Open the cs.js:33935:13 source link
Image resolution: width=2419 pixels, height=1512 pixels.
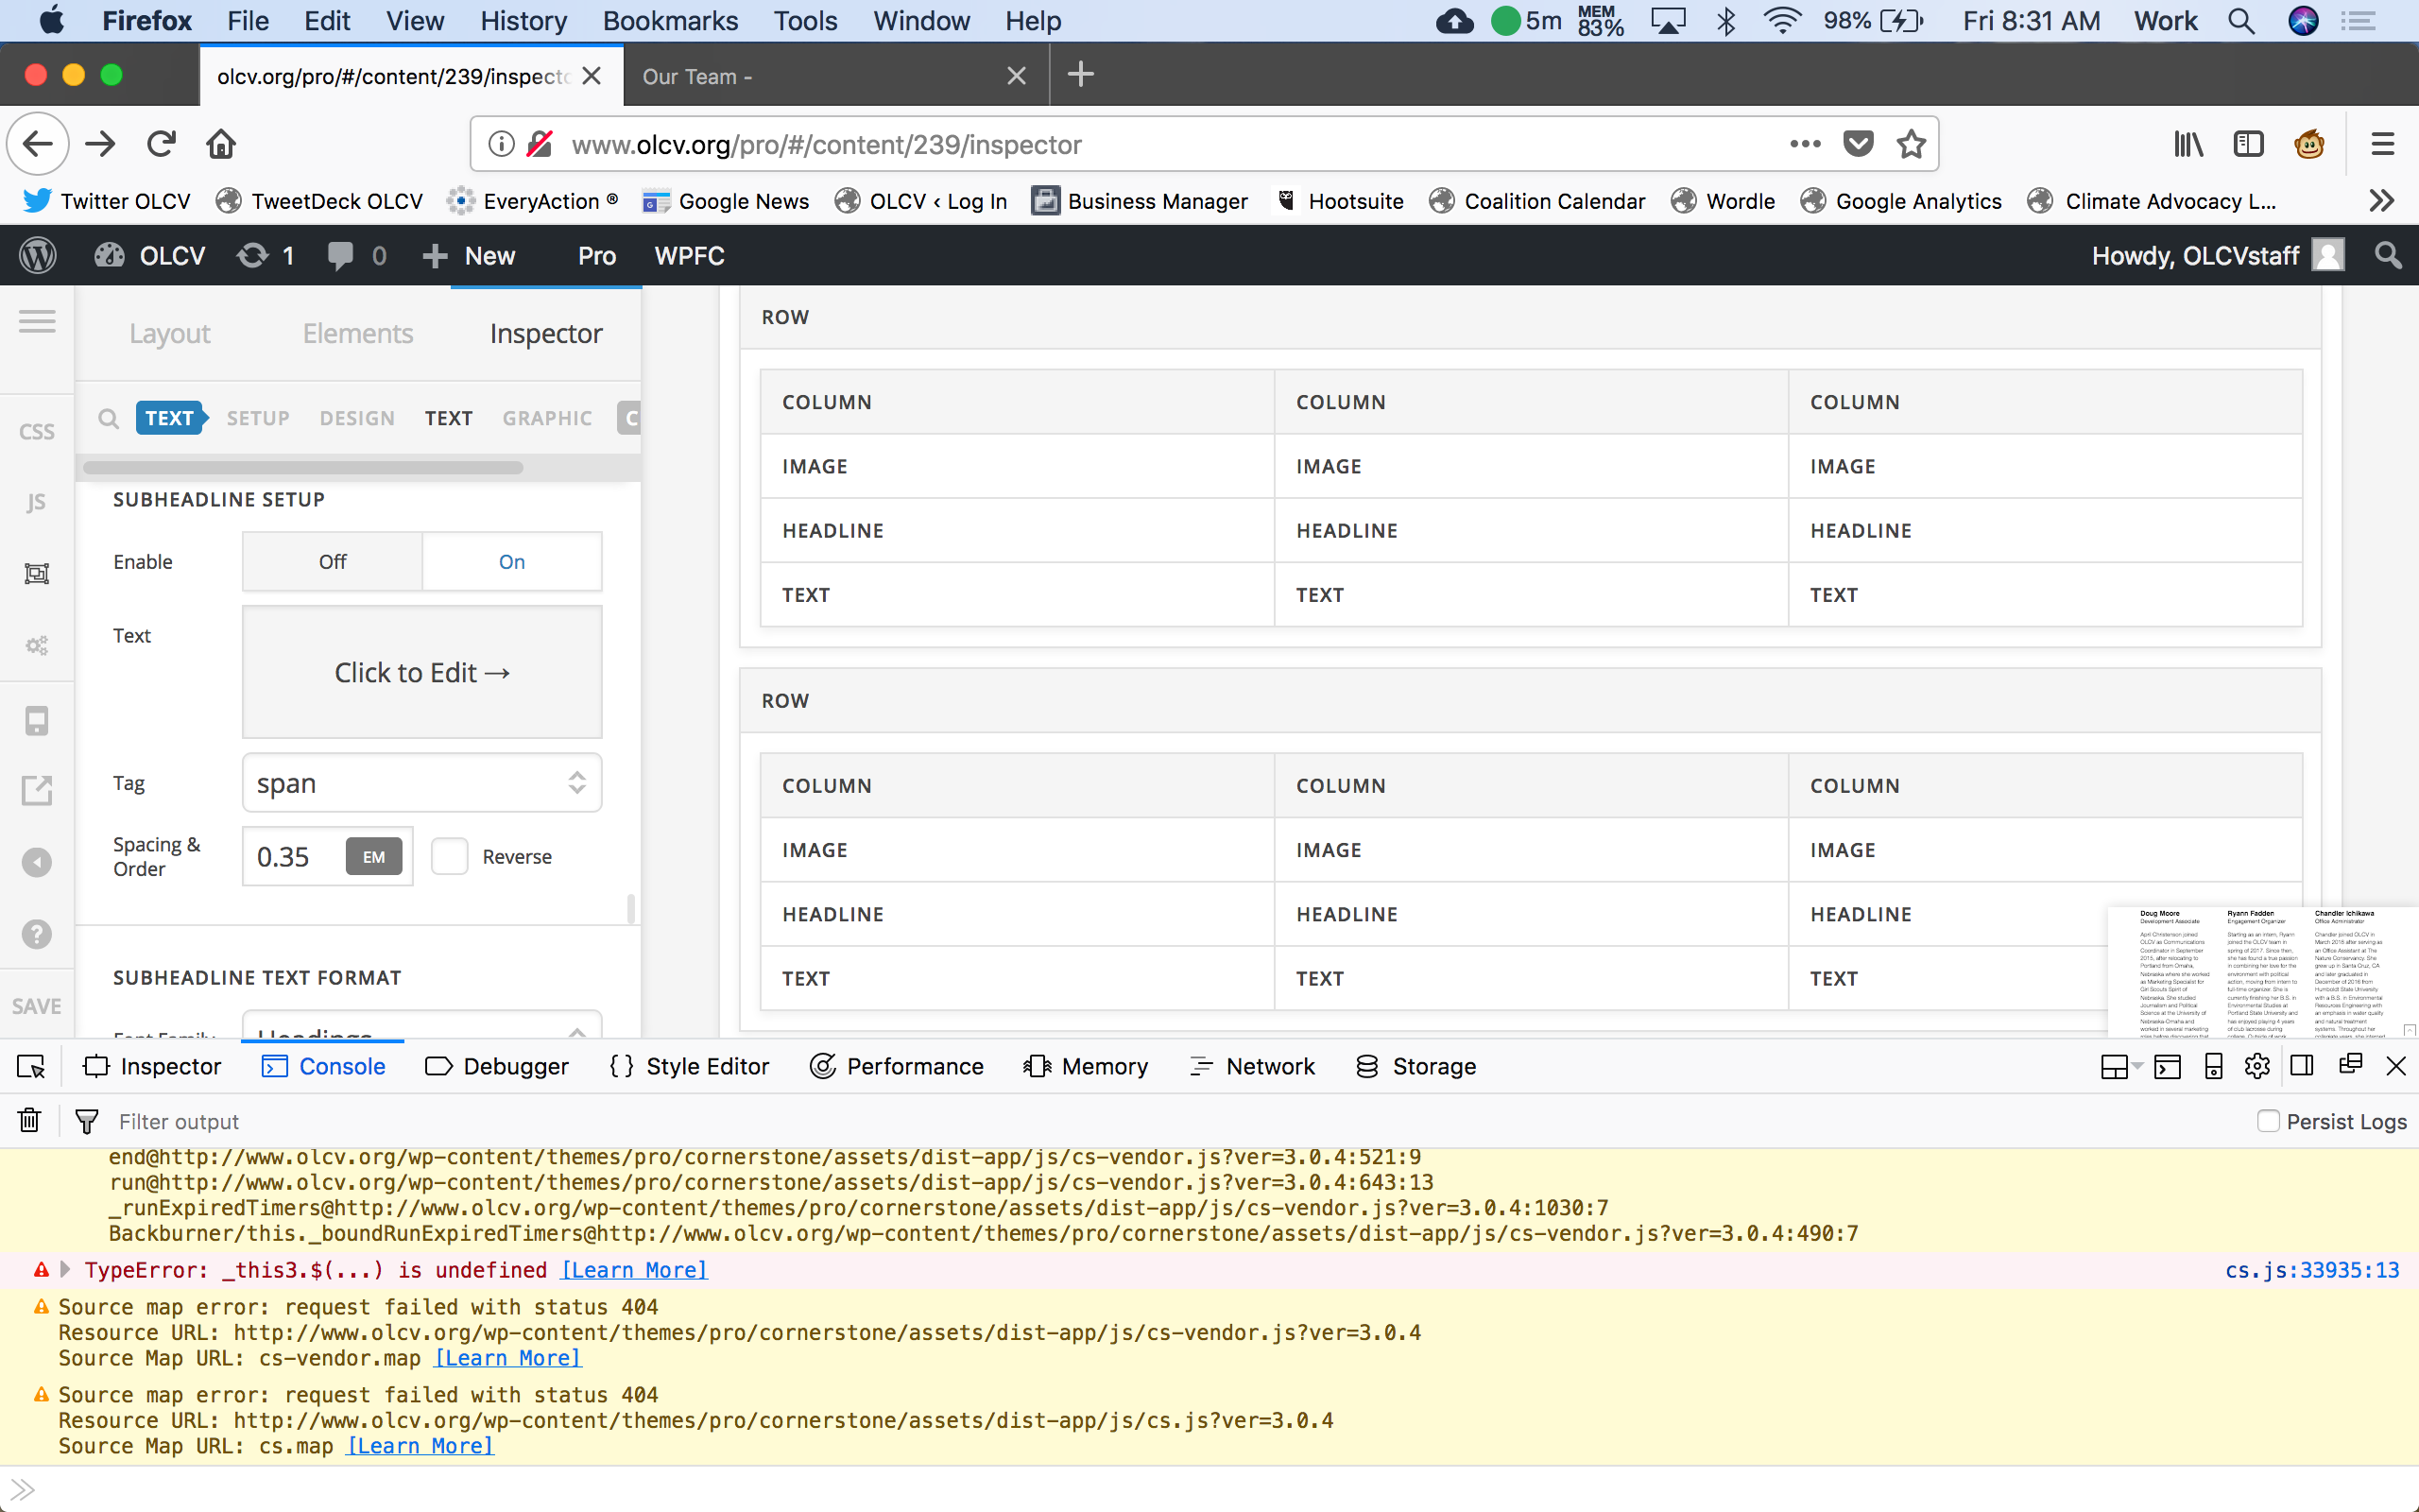coord(2311,1270)
